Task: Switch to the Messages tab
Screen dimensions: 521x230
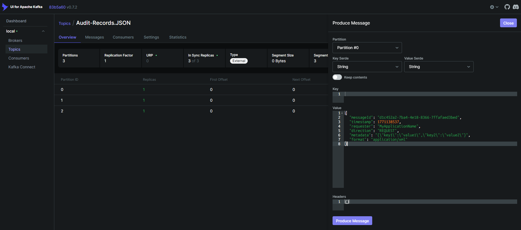Action: point(95,37)
